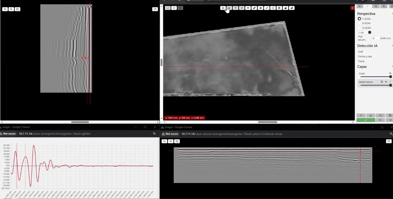Click the plus button to add a layer

click(361, 116)
